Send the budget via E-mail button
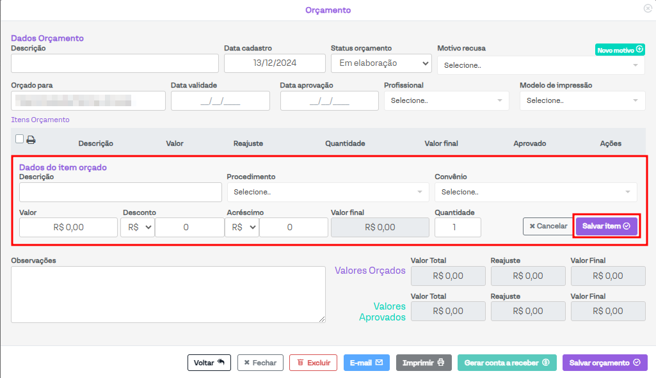The height and width of the screenshot is (378, 656). (367, 363)
